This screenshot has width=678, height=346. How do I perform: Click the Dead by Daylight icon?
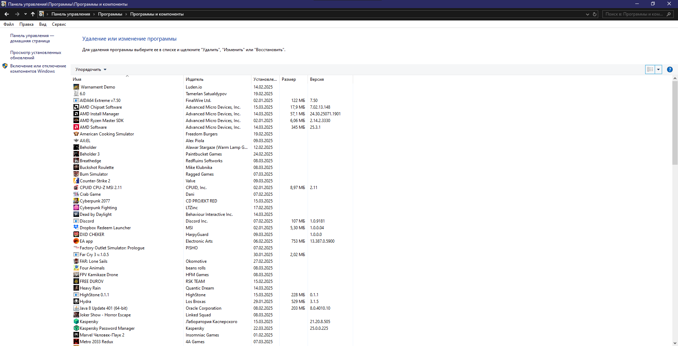(76, 214)
